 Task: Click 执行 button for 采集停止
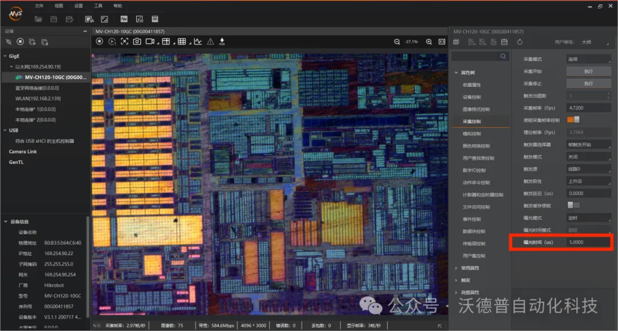pyautogui.click(x=588, y=83)
